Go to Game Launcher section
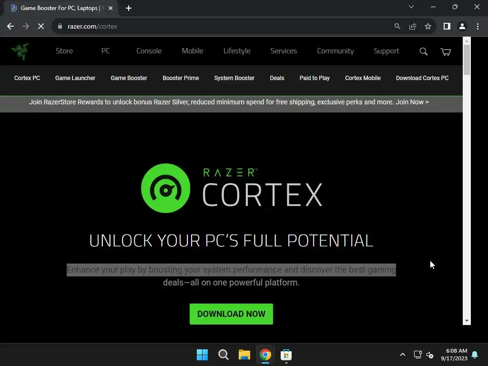 75,78
